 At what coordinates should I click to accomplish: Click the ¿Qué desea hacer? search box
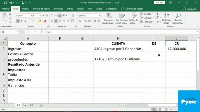click(x=132, y=9)
